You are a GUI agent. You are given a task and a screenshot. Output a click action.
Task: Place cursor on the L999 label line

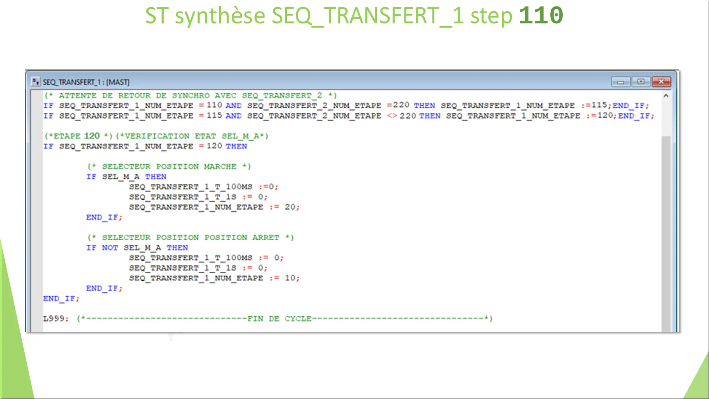56,318
